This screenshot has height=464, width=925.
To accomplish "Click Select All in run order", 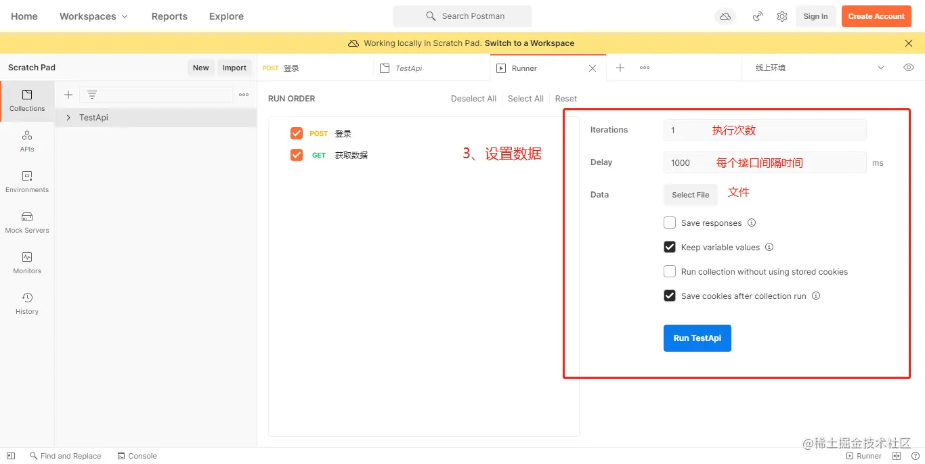I will [x=525, y=99].
